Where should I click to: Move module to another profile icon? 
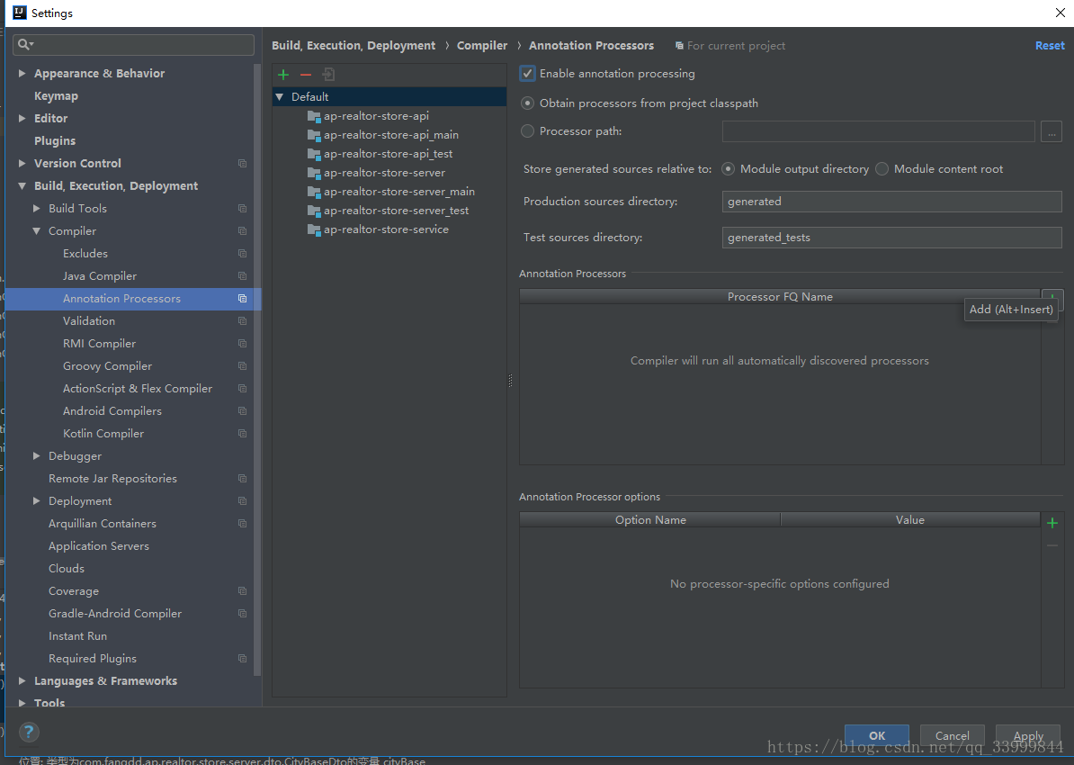(x=329, y=74)
